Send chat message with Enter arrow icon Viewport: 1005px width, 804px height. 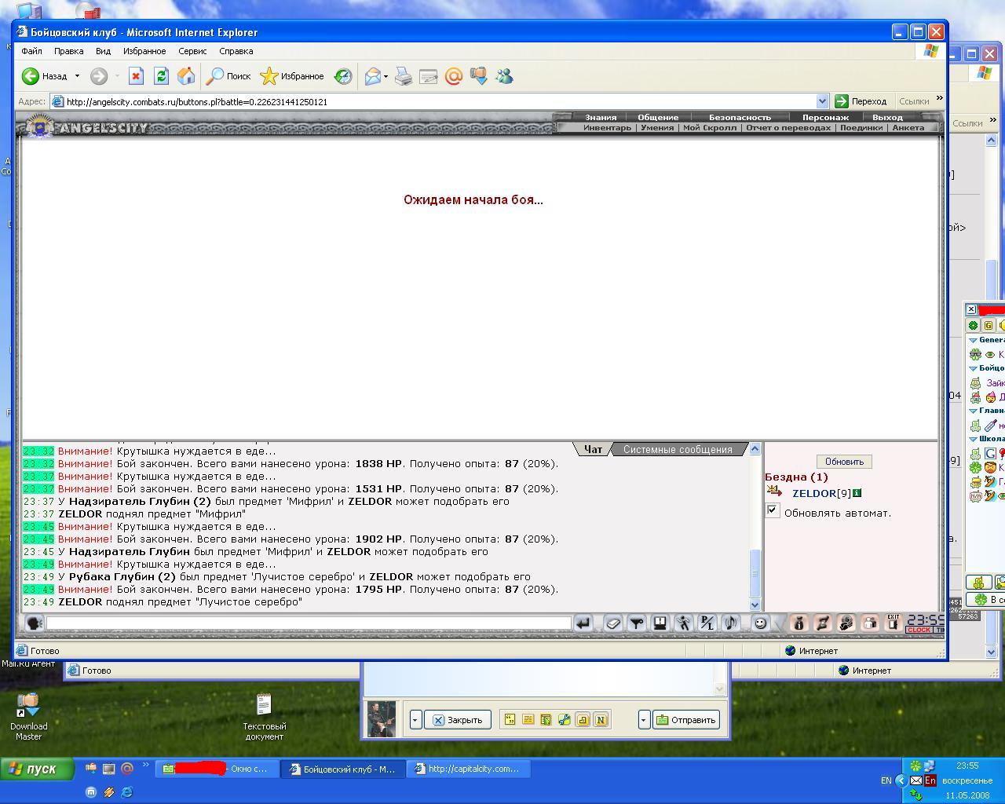pyautogui.click(x=583, y=623)
